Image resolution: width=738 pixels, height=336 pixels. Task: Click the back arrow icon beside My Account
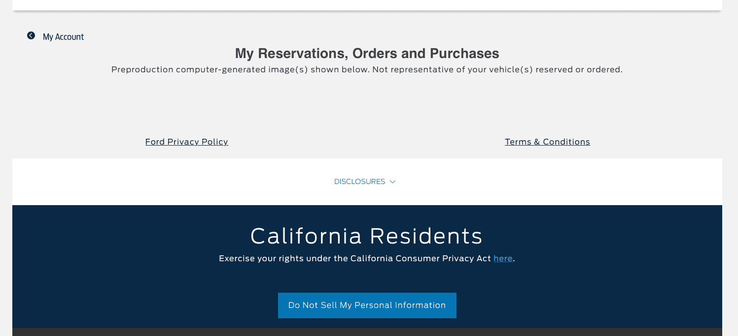[31, 35]
